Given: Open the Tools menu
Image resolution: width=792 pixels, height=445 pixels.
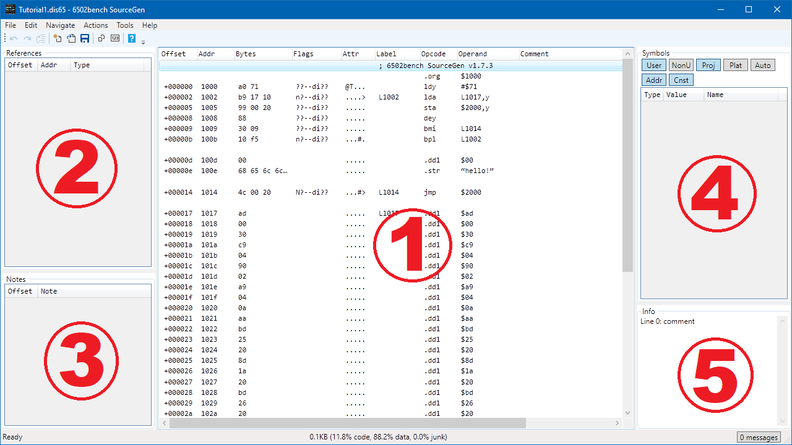Looking at the screenshot, I should point(125,25).
